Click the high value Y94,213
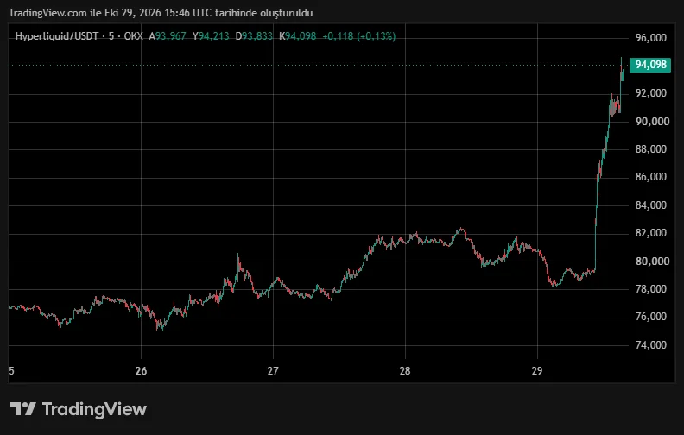The width and height of the screenshot is (684, 435). pos(211,36)
